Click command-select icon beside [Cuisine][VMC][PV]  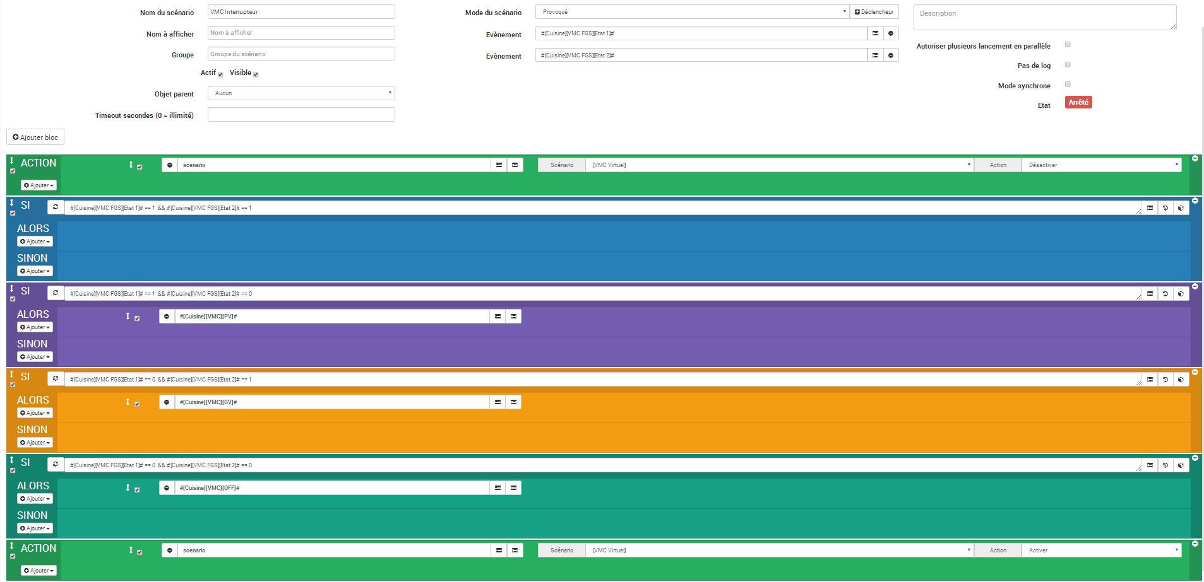pyautogui.click(x=514, y=317)
